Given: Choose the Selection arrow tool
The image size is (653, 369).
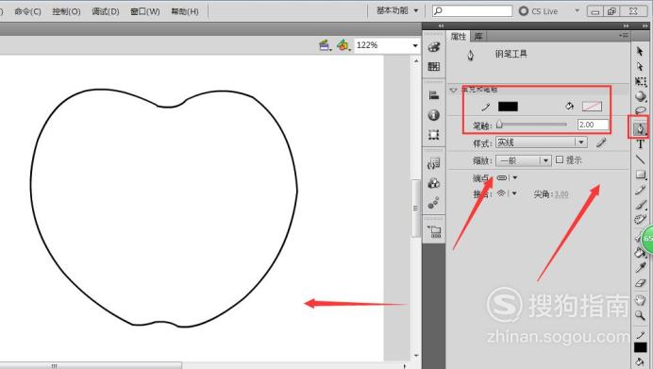Looking at the screenshot, I should coord(640,51).
